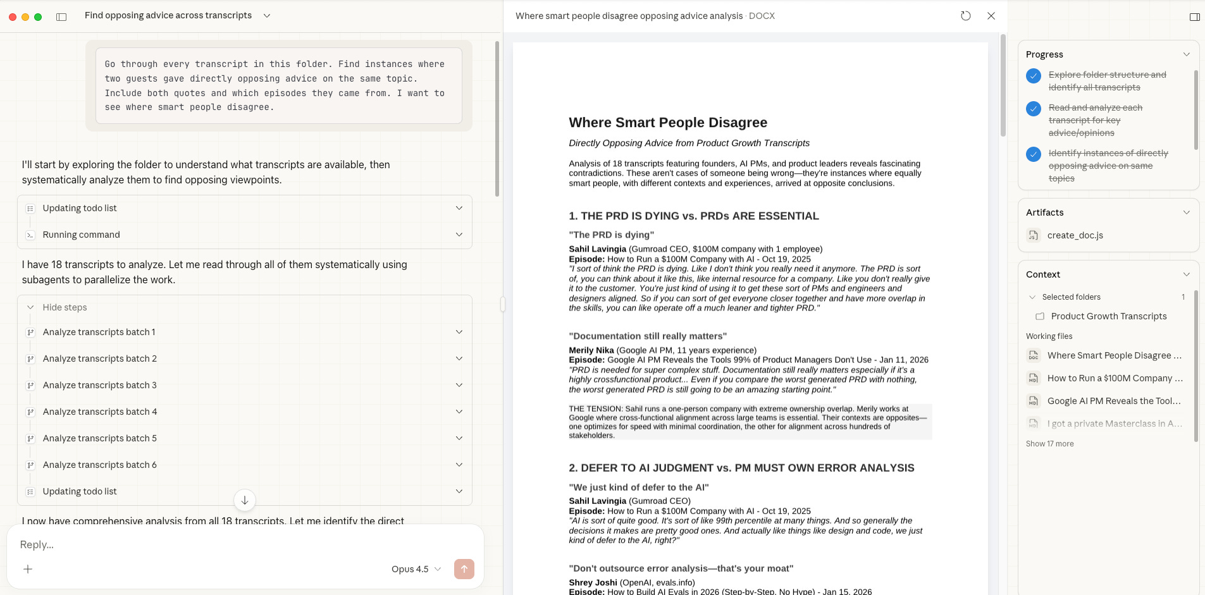
Task: Add an attachment with the plus icon
Action: (28, 569)
